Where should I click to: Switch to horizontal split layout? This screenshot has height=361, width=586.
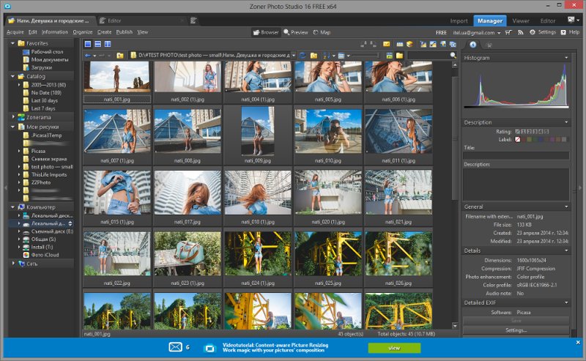[x=98, y=44]
